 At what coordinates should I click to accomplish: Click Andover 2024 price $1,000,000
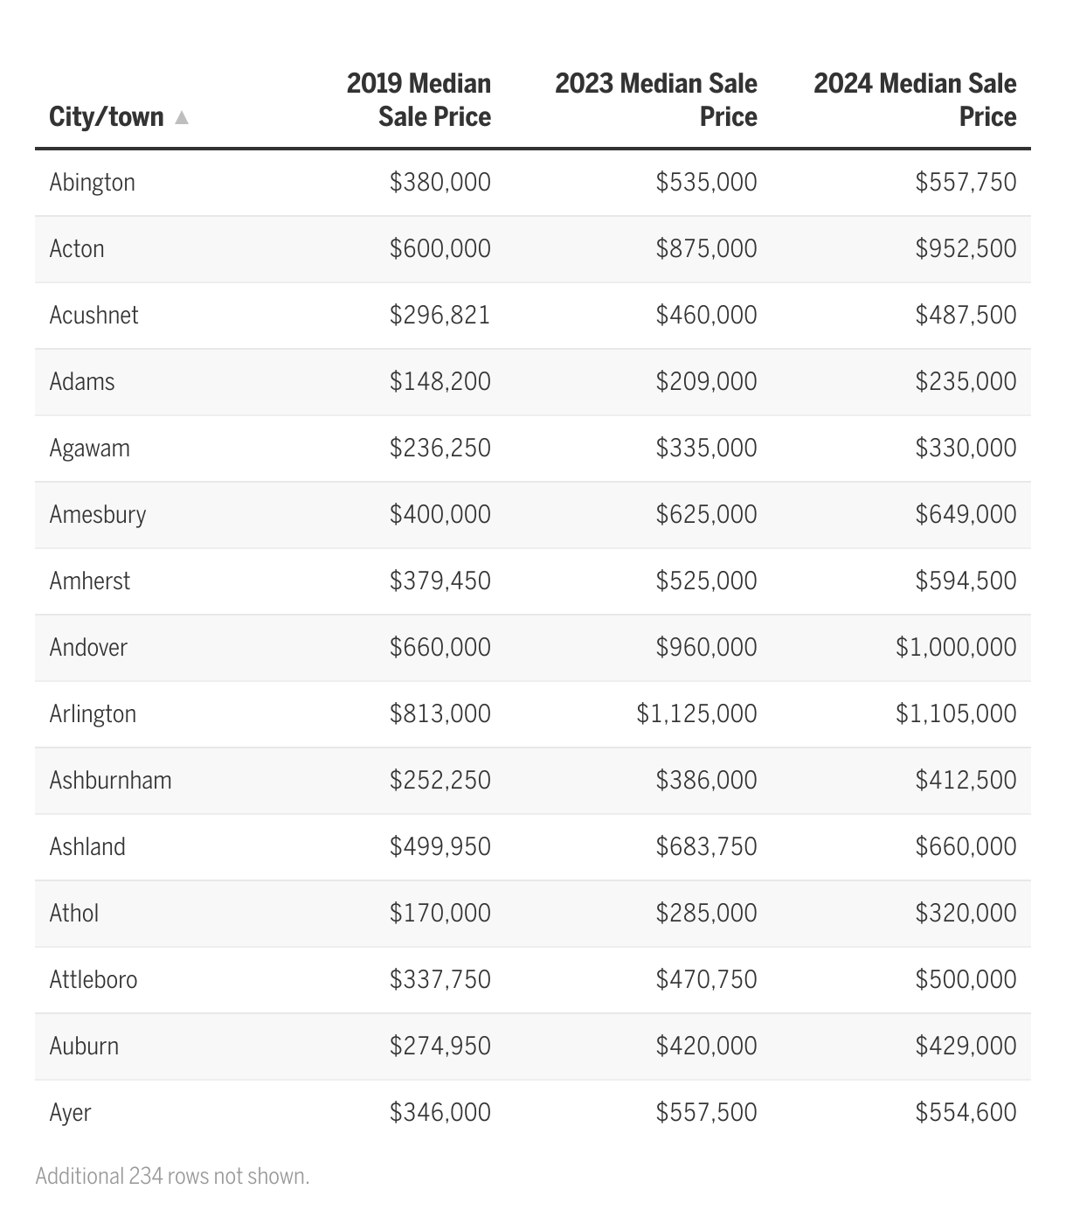point(956,647)
